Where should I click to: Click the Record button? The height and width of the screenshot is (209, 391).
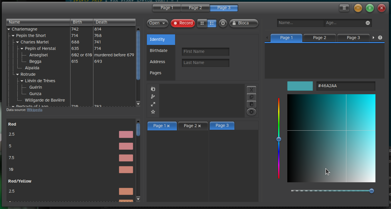click(183, 23)
